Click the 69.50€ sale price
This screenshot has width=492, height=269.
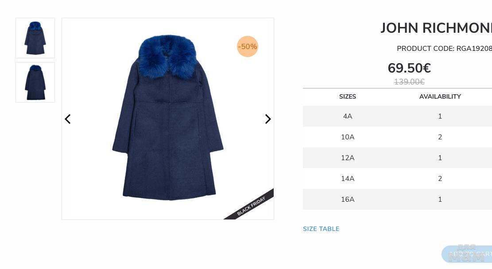click(409, 68)
